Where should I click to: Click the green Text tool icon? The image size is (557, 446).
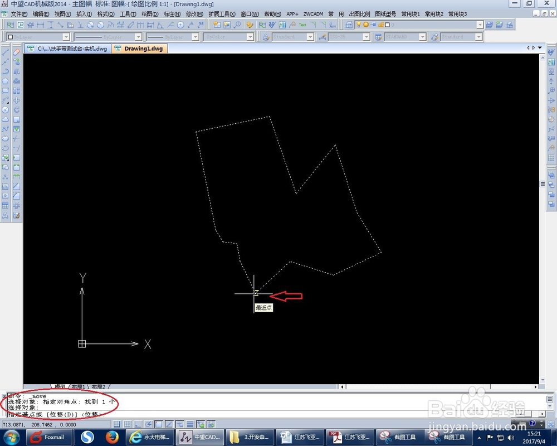click(x=302, y=25)
